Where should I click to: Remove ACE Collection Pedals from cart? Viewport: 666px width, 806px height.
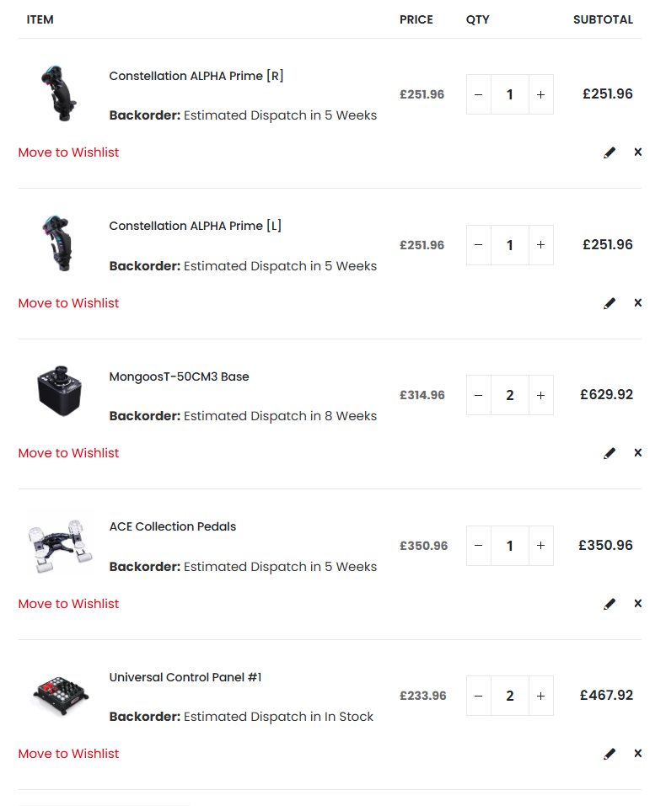(x=638, y=604)
